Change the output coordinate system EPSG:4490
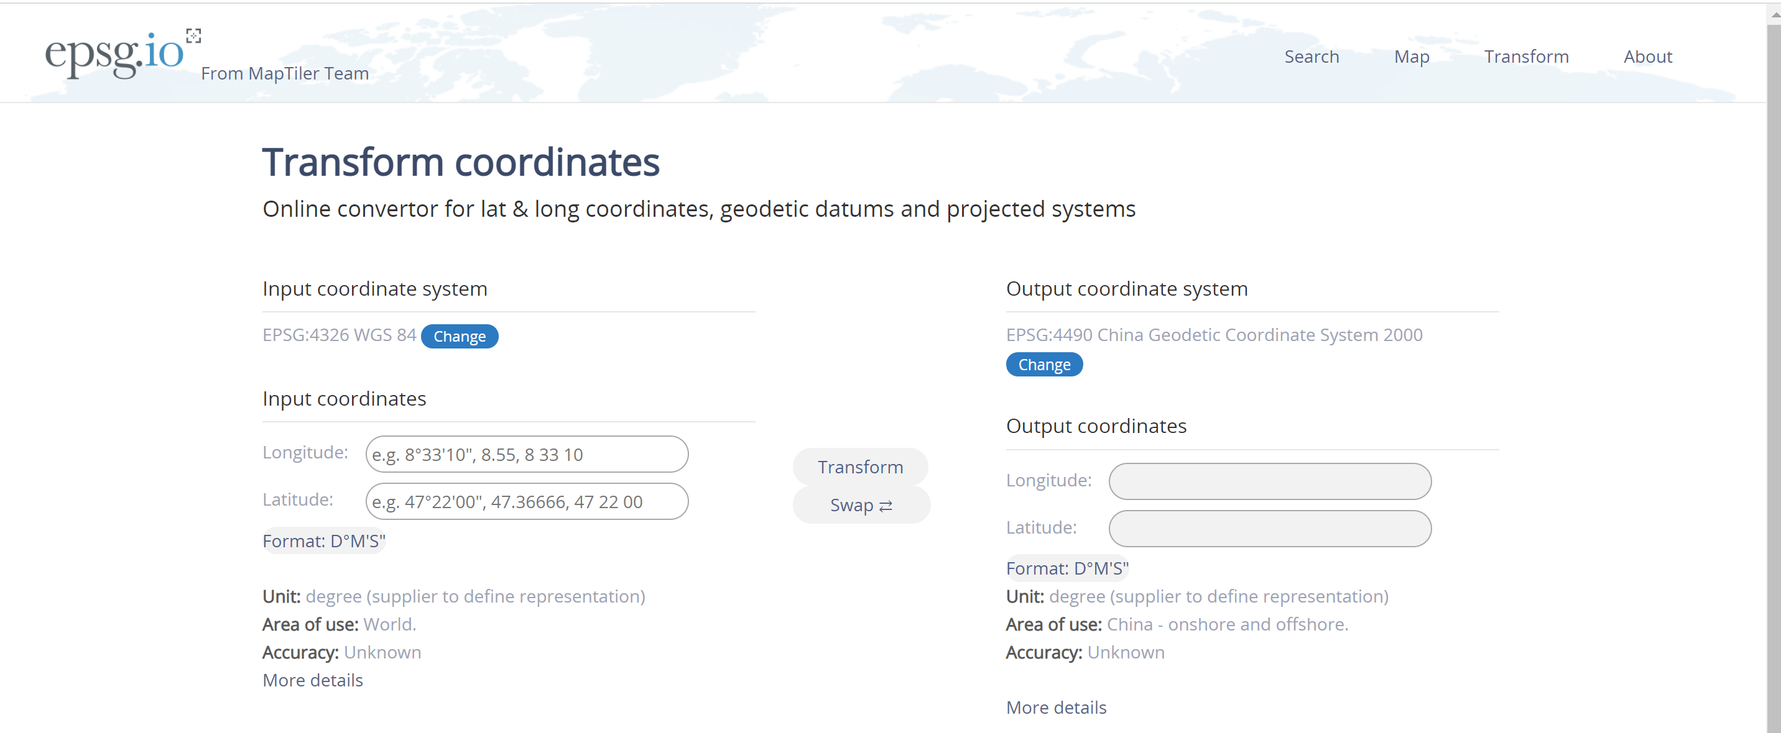The width and height of the screenshot is (1781, 733). click(x=1043, y=365)
